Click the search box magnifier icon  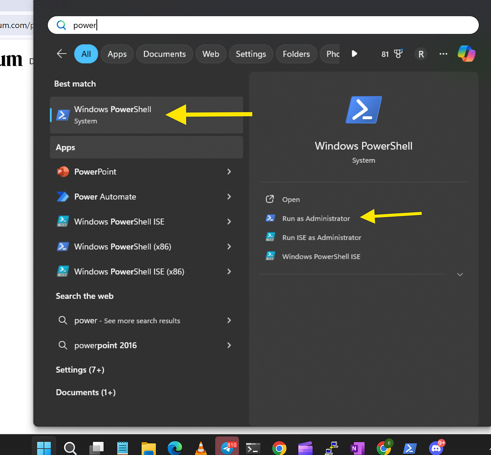(61, 25)
